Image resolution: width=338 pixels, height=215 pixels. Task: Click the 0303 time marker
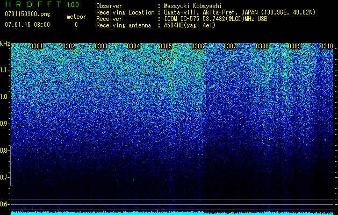[x=101, y=46]
